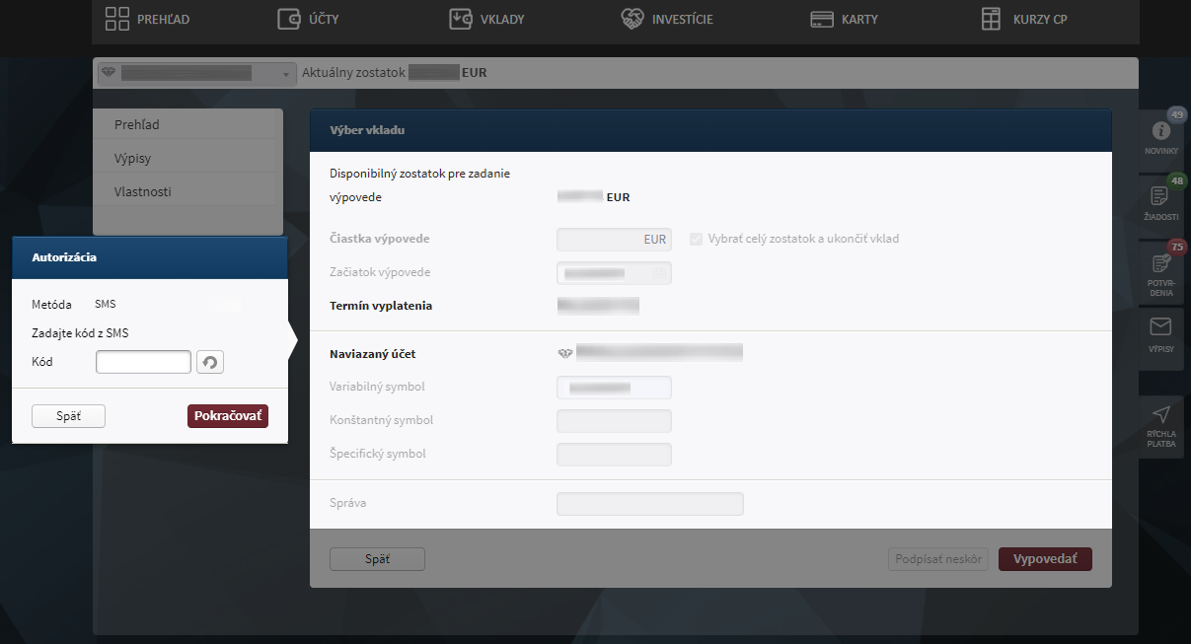
Task: Open the Výpisy envelope sidebar icon
Action: 1160,332
